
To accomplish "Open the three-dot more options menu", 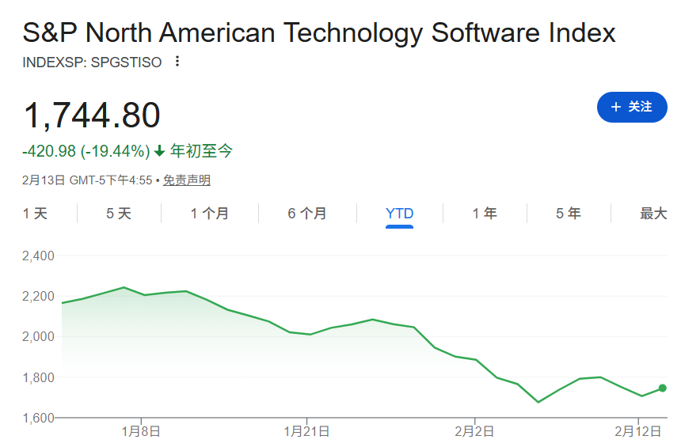I will [x=177, y=62].
